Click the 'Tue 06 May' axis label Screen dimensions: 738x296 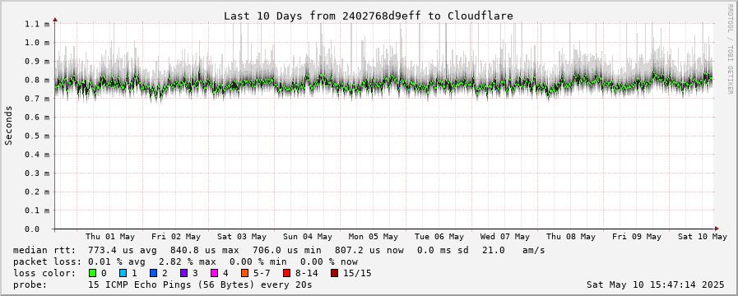pos(439,237)
